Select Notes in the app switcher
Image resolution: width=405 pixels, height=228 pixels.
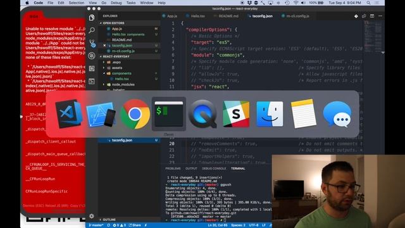click(304, 114)
